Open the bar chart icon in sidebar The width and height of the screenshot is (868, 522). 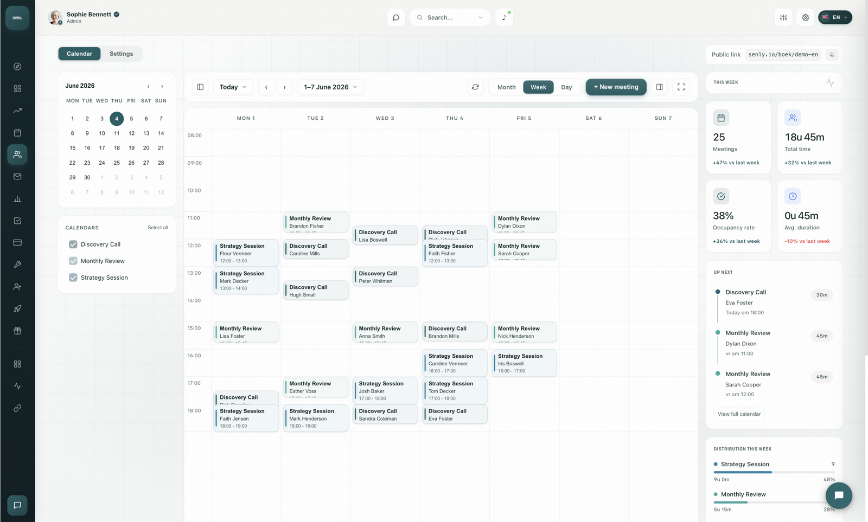point(17,199)
